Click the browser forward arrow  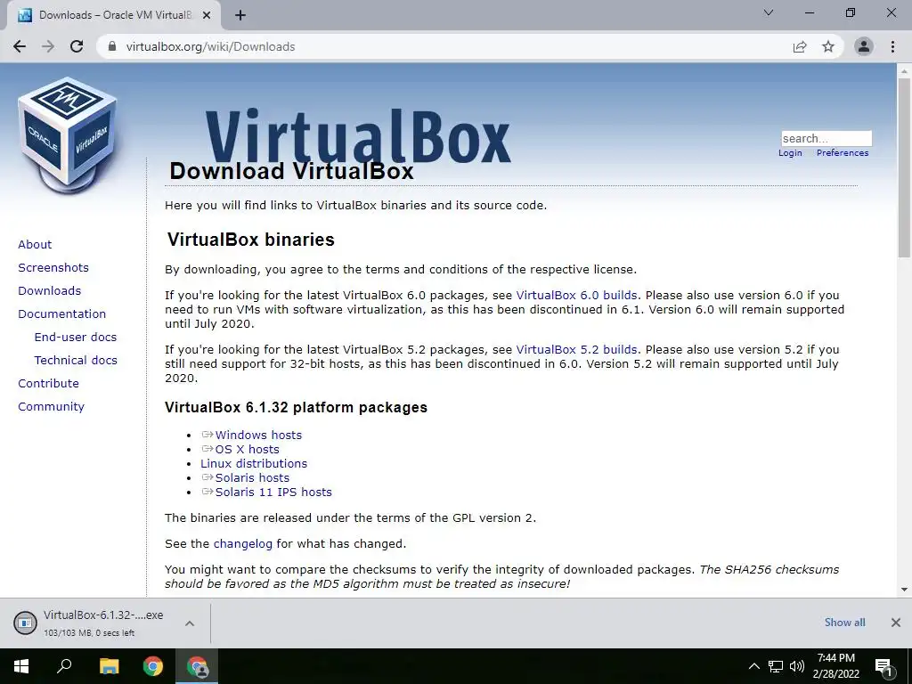click(48, 46)
